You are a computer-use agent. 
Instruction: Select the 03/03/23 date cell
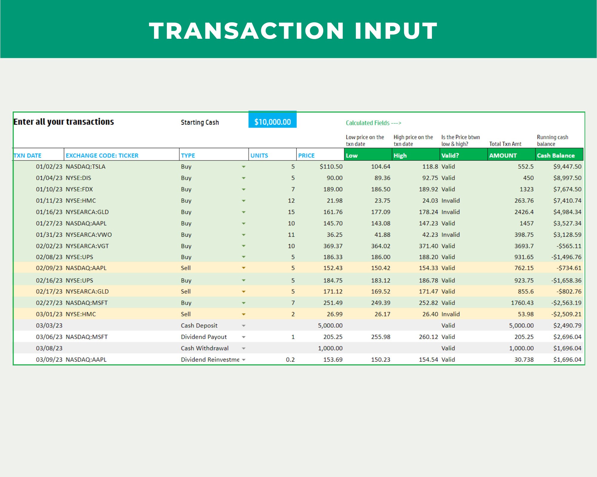pos(38,326)
